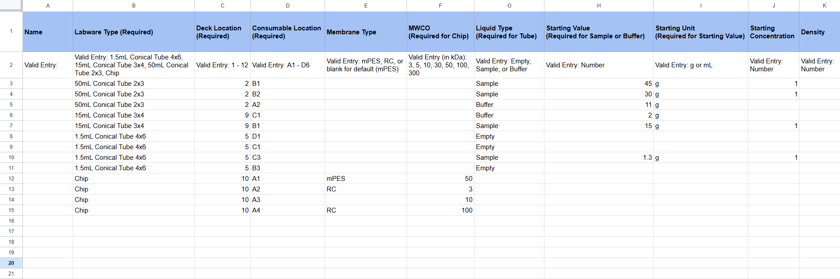Select row 12 header
The image size is (840, 279).
11,179
